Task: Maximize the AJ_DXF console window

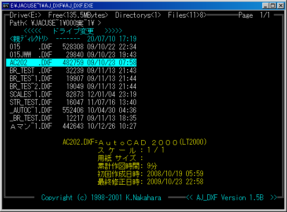Action: pyautogui.click(x=272, y=5)
